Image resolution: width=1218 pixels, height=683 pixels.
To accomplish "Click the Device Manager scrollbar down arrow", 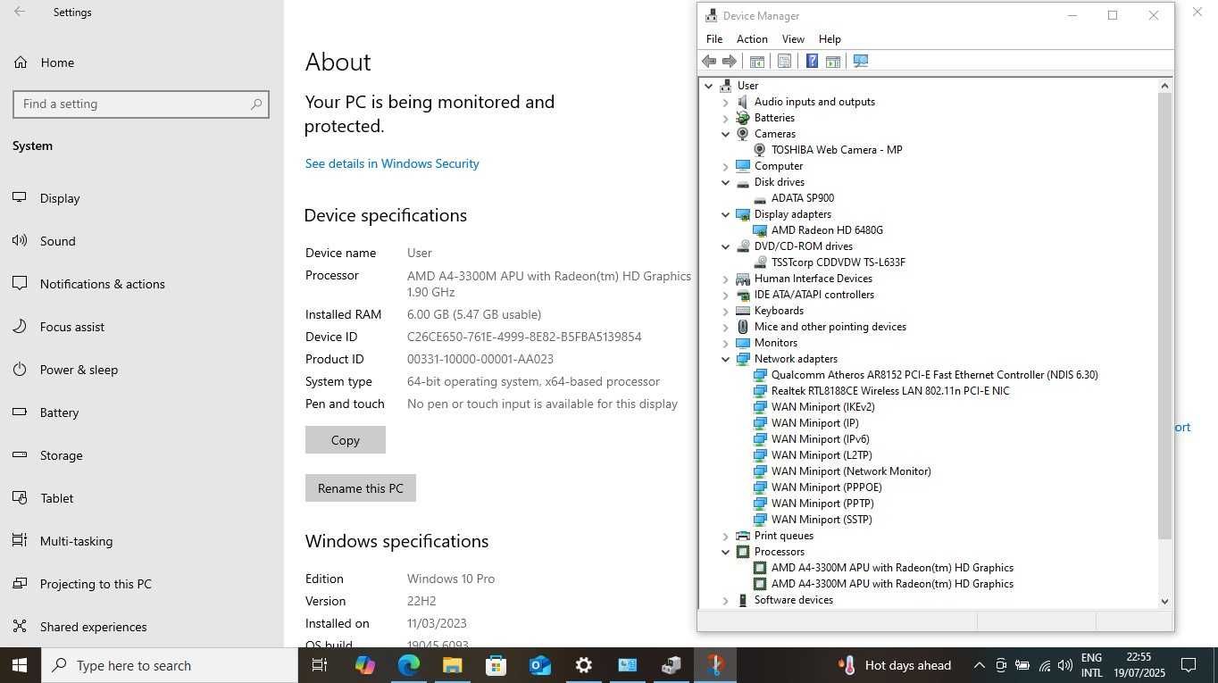I will point(1164,601).
